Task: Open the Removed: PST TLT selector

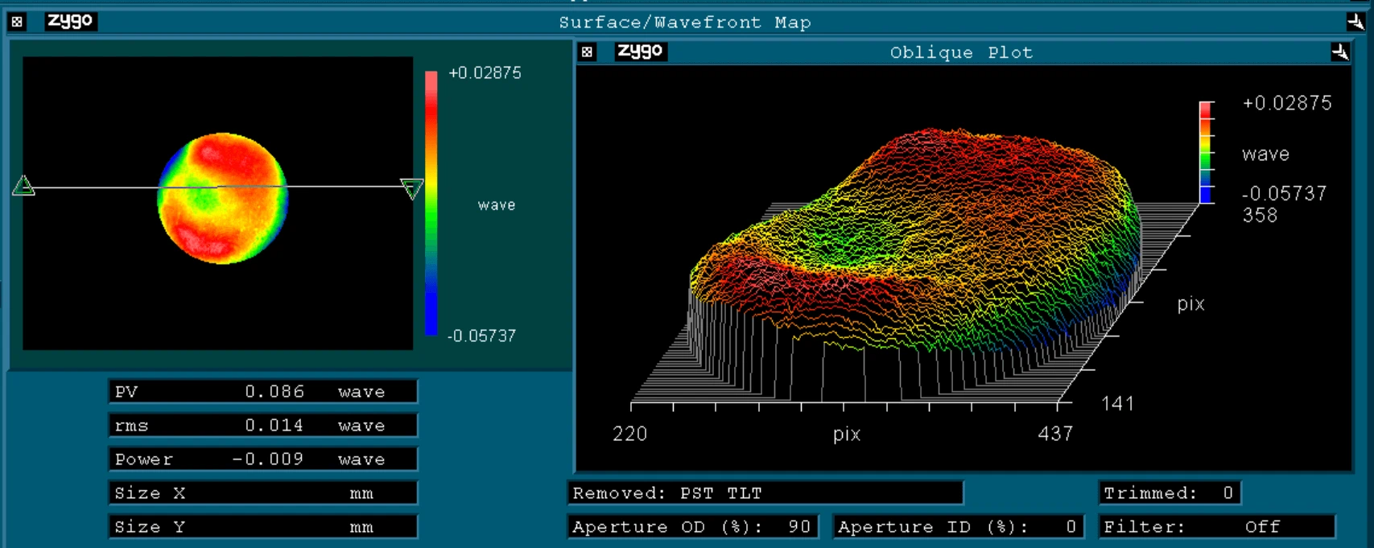Action: [765, 493]
